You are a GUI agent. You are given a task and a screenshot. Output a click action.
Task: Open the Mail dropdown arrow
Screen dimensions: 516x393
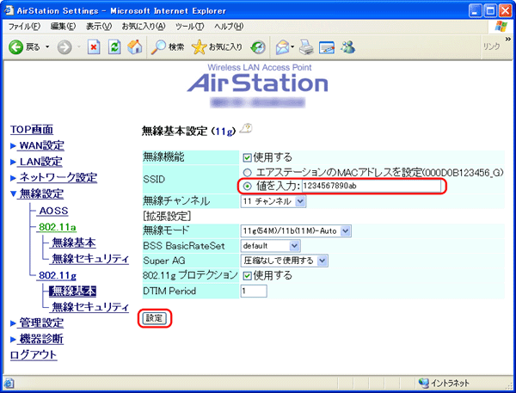point(292,47)
